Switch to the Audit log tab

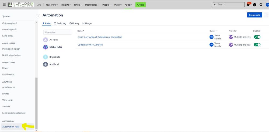click(60, 23)
